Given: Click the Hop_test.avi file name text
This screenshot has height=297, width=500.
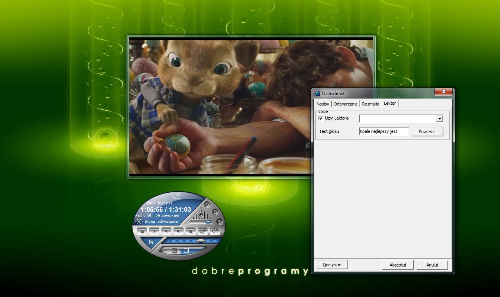Looking at the screenshot, I should point(159,203).
